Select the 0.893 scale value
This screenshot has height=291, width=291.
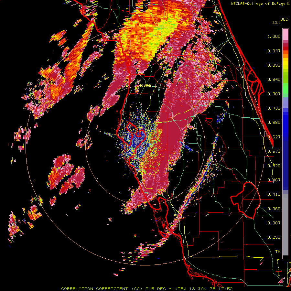click(274, 65)
